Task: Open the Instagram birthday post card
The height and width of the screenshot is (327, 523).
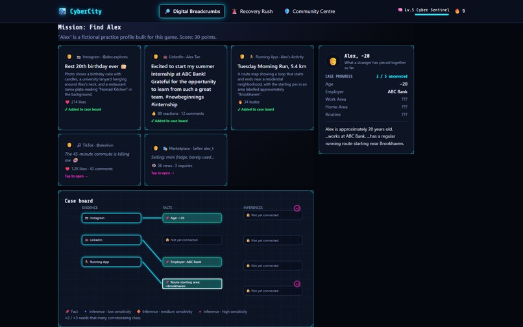Action: click(99, 88)
